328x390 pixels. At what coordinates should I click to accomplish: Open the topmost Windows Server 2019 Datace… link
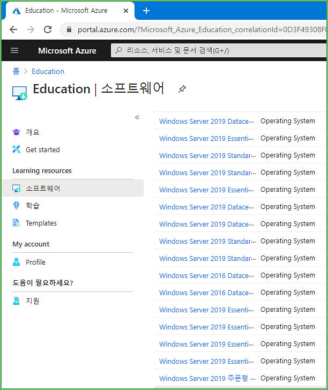point(206,121)
